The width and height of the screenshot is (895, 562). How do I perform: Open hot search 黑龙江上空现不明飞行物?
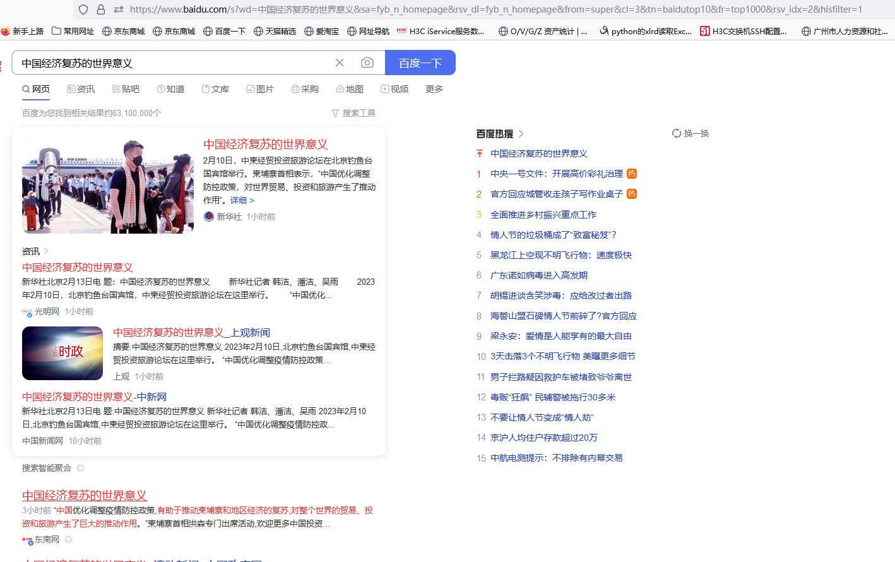[561, 255]
